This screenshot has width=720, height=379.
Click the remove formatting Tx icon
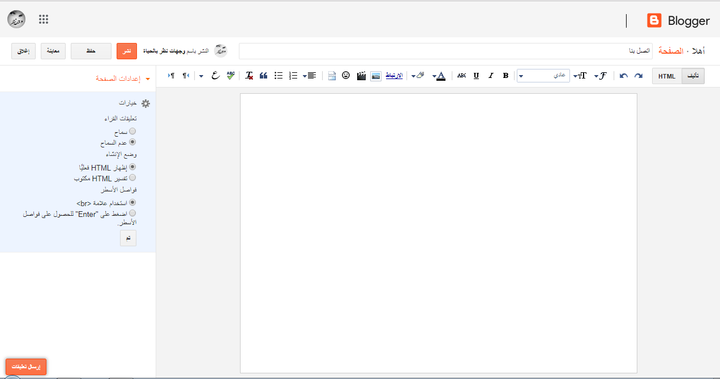tap(249, 76)
